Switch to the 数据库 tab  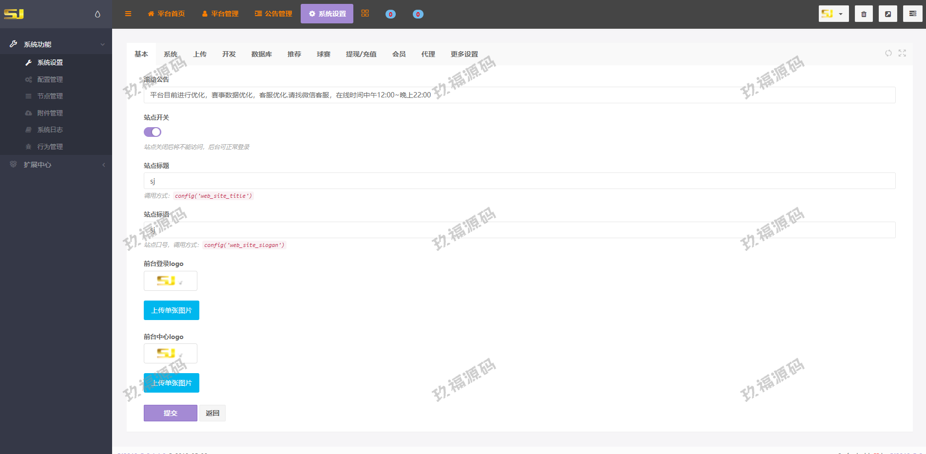pos(262,54)
